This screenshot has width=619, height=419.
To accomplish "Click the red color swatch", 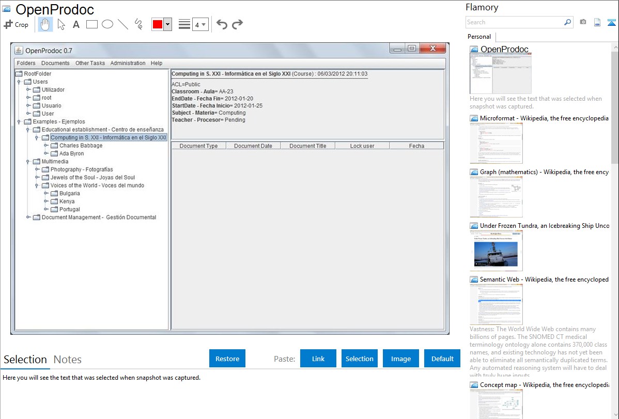I will pos(158,24).
